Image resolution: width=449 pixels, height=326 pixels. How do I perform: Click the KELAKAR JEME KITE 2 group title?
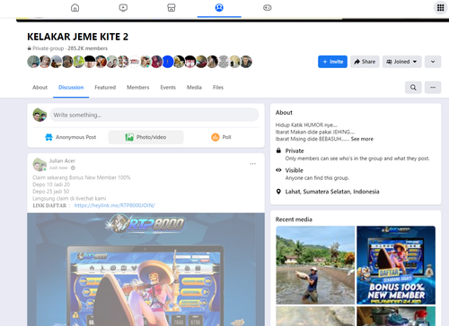(77, 37)
